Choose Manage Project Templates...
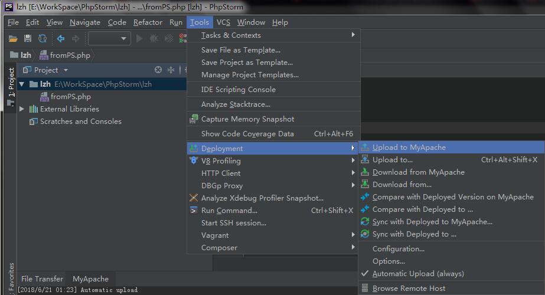The width and height of the screenshot is (545, 295). pyautogui.click(x=273, y=75)
